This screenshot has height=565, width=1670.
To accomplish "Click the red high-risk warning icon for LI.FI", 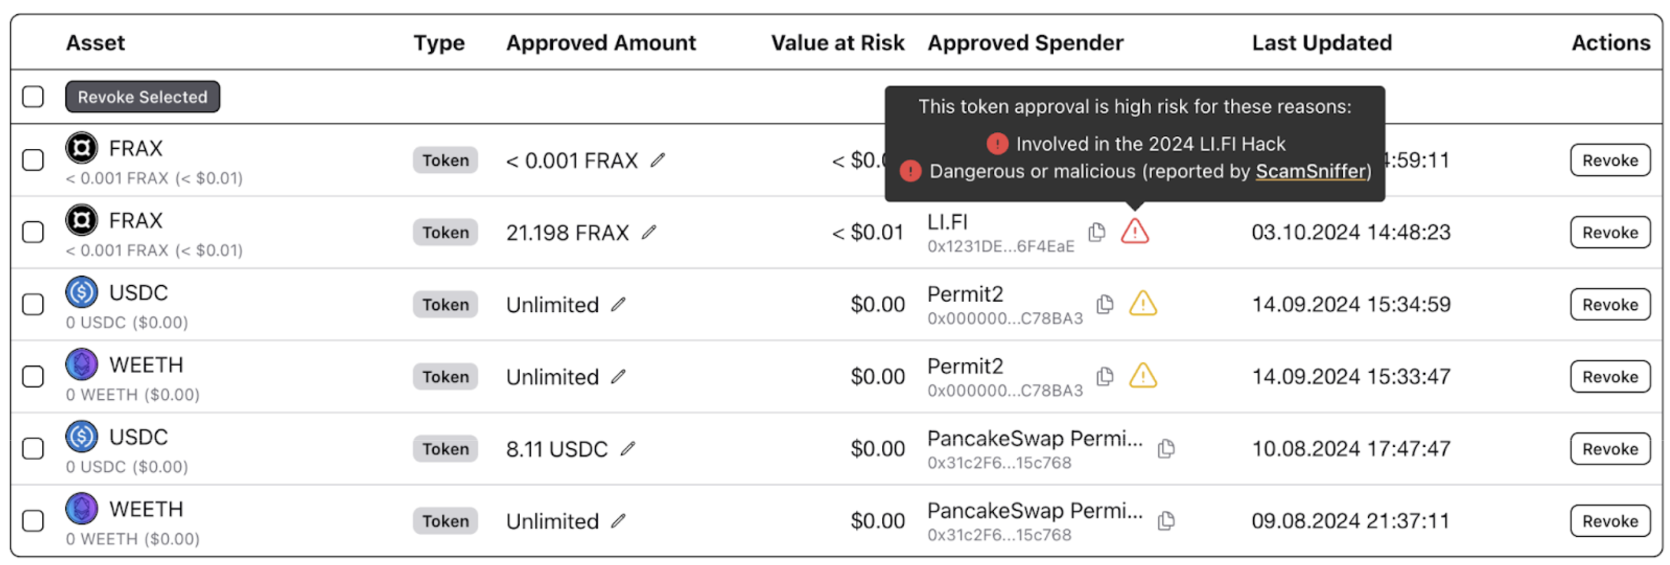I will pos(1134,231).
